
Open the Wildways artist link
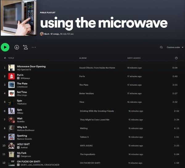(25, 78)
